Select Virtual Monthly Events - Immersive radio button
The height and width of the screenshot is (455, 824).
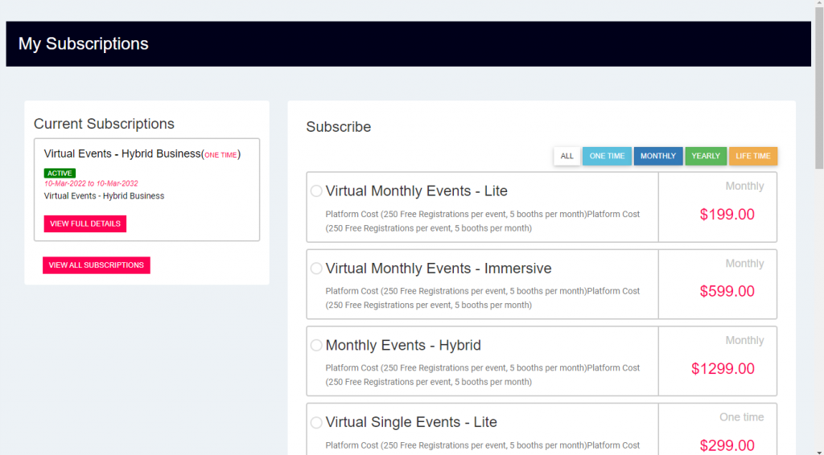315,268
